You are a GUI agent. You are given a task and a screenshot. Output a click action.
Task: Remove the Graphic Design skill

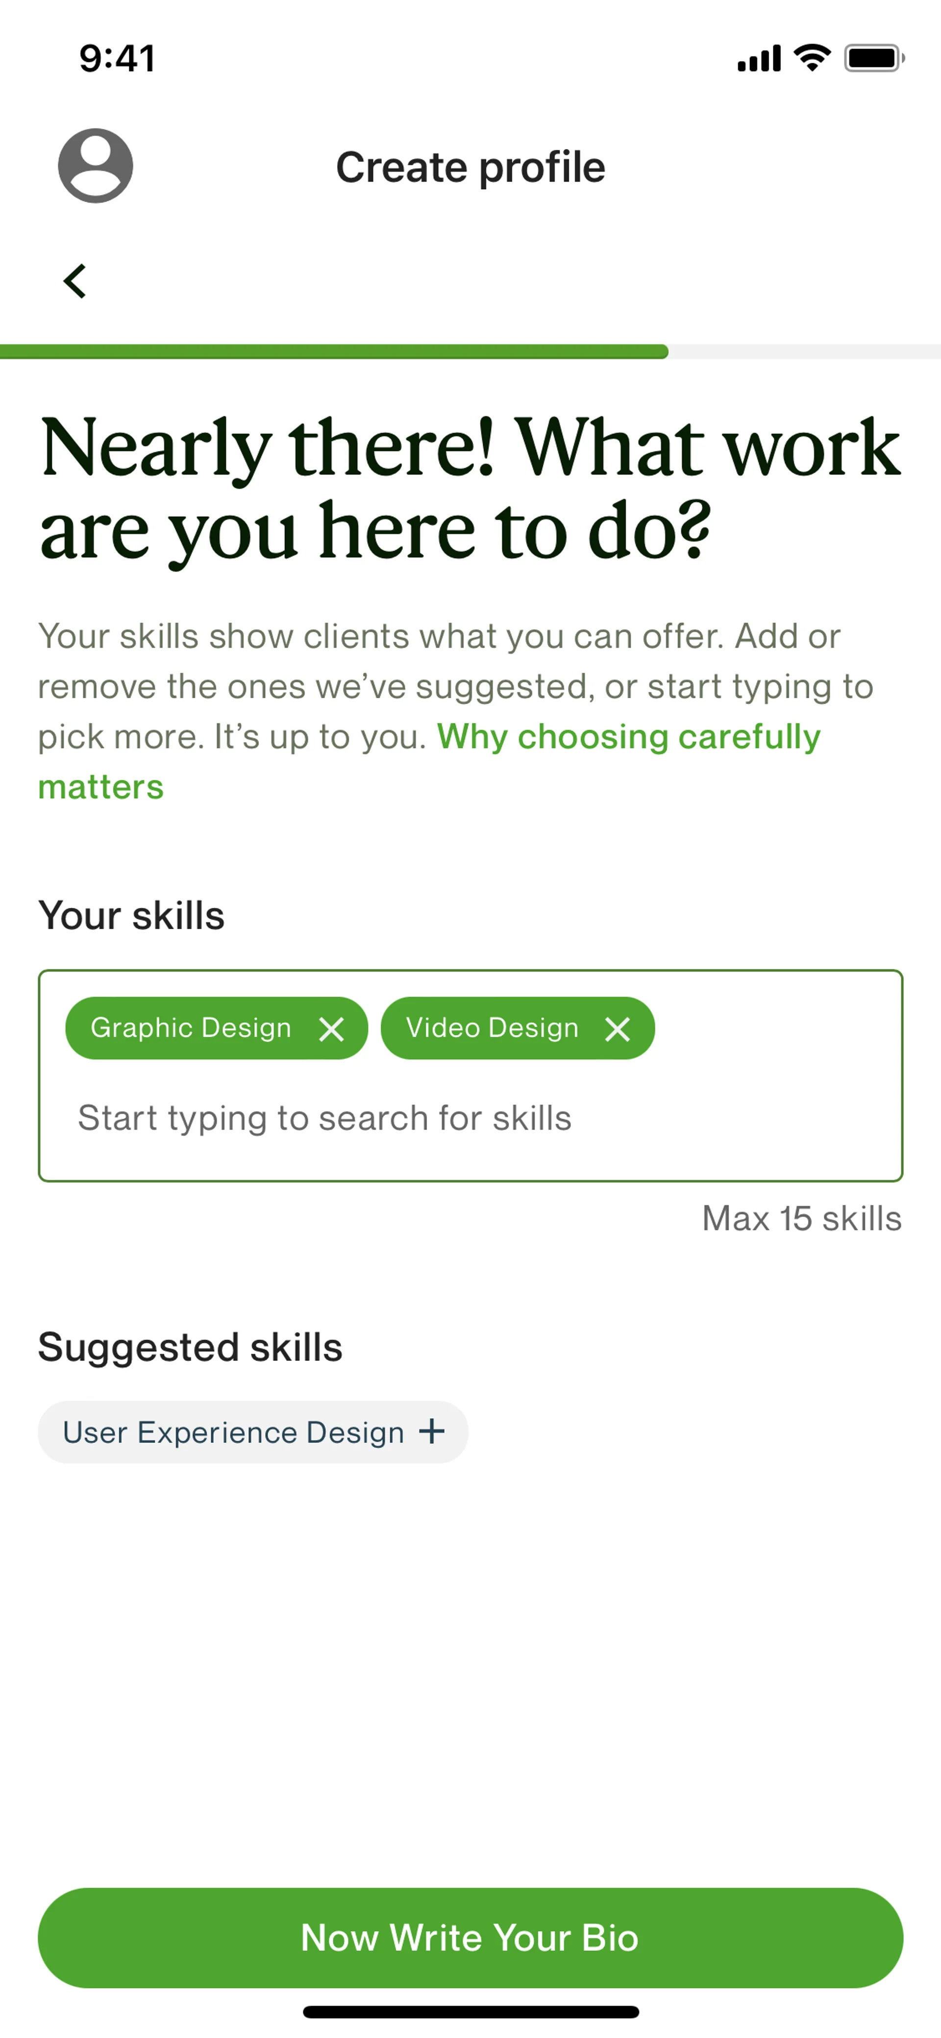pyautogui.click(x=331, y=1029)
